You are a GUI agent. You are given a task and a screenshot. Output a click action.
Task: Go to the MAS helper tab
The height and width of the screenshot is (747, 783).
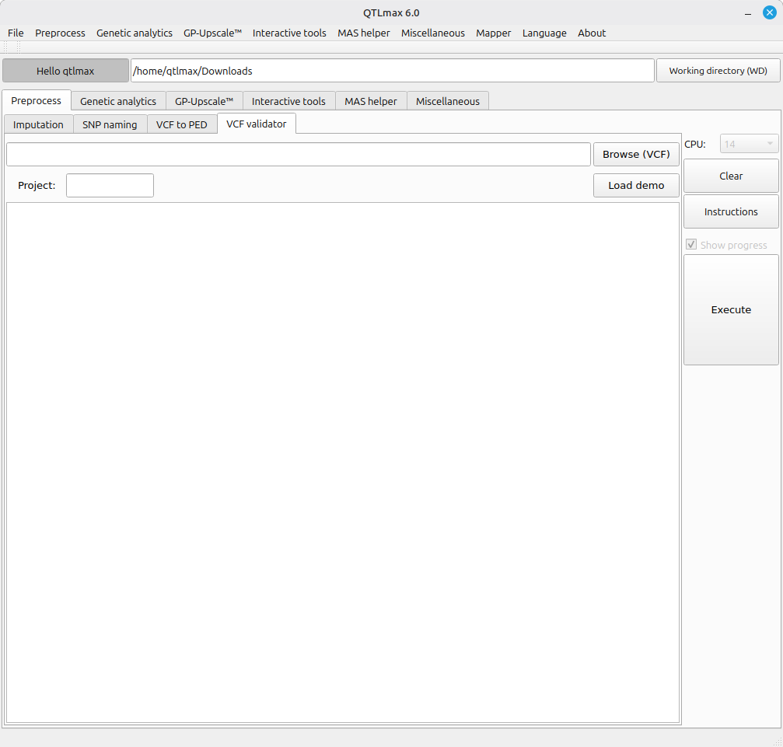point(371,101)
